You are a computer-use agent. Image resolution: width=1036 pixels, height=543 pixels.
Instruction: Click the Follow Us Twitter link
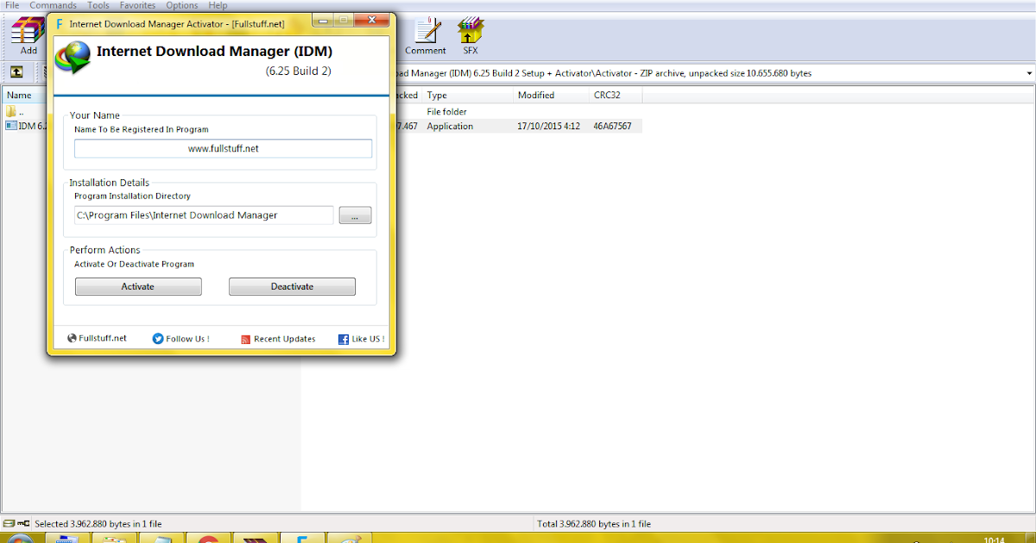(180, 338)
